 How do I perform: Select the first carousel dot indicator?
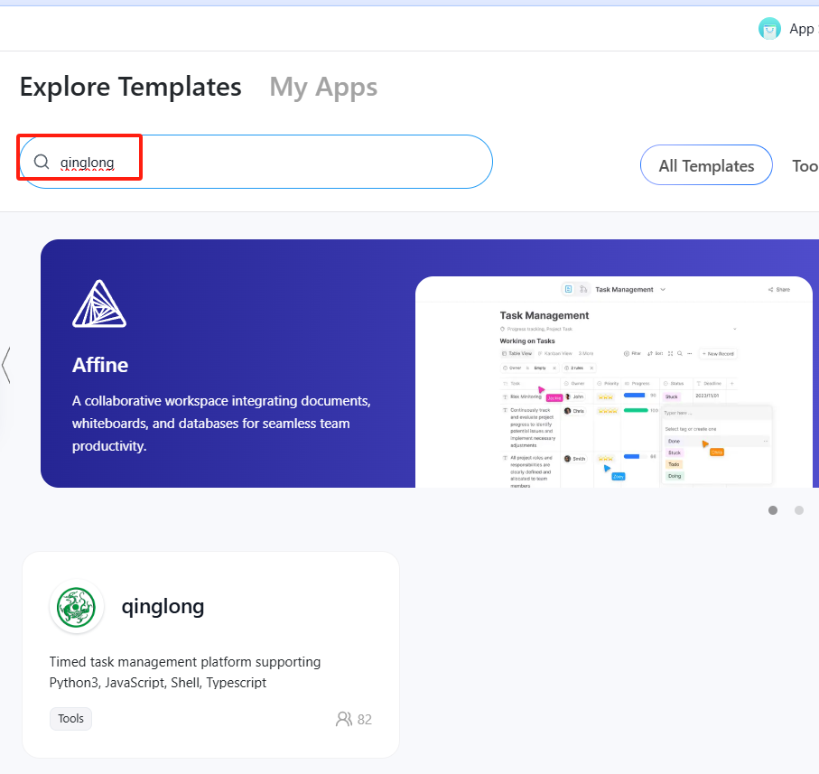pyautogui.click(x=773, y=510)
